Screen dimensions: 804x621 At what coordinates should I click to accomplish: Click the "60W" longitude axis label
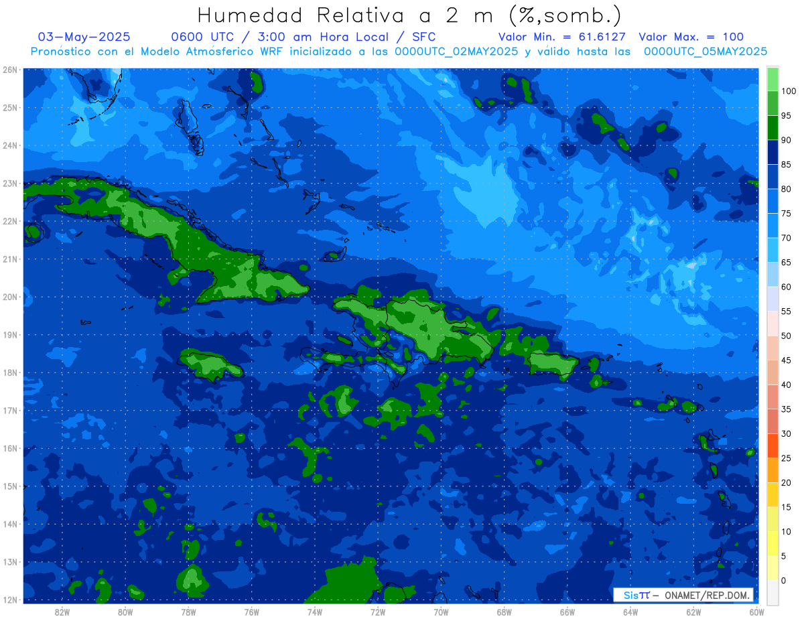756,612
